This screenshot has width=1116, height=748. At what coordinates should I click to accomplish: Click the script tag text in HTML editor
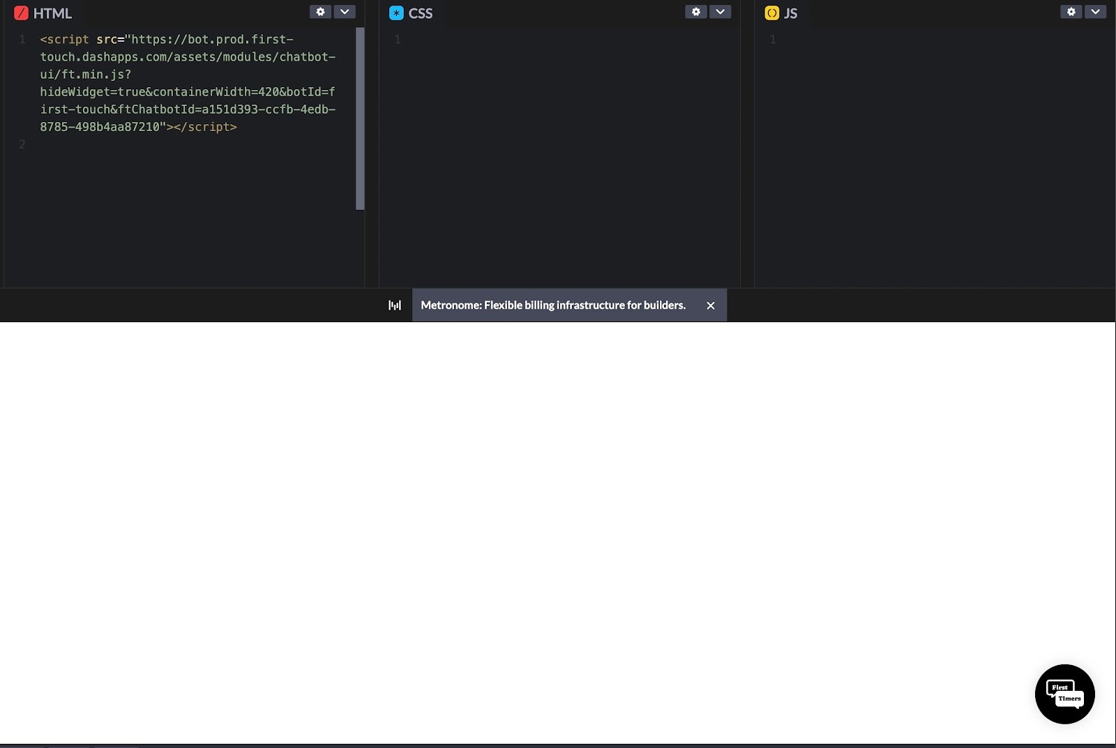pyautogui.click(x=64, y=40)
